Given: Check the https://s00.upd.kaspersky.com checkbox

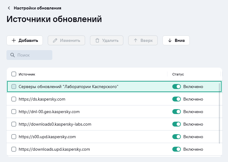Looking at the screenshot, I should tap(14, 137).
